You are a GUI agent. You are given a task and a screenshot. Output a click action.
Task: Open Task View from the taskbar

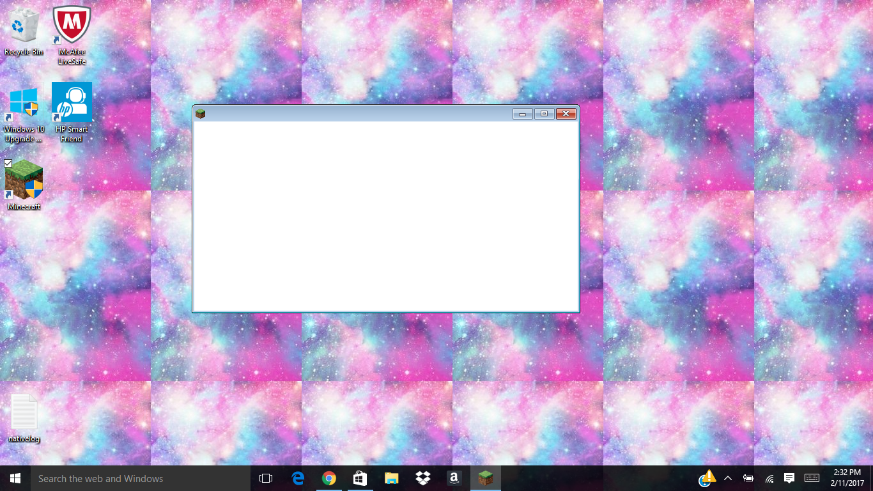[x=266, y=478]
